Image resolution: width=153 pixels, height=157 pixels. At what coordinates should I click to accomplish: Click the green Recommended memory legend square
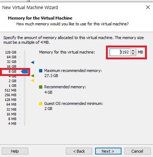click(x=41, y=87)
